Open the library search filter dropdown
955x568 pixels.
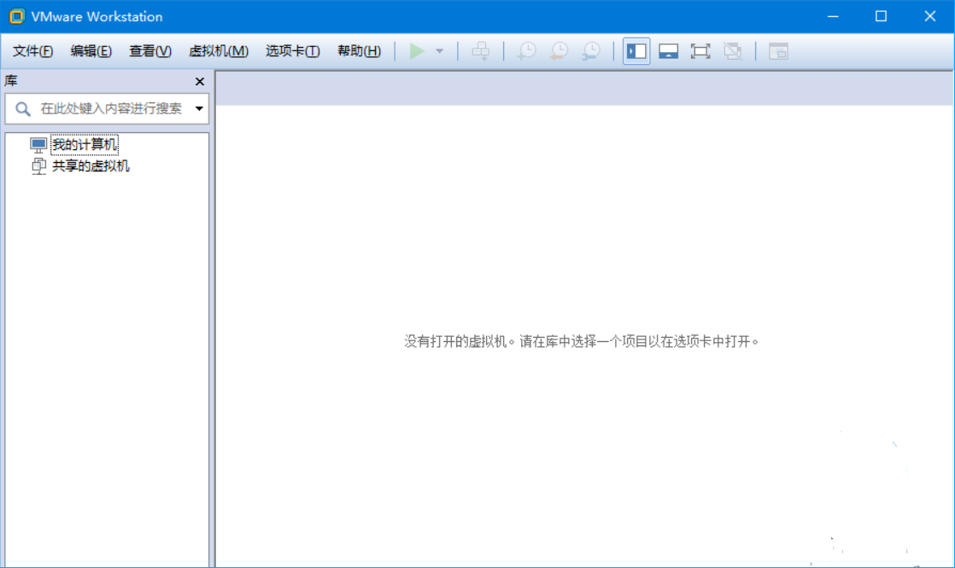pyautogui.click(x=199, y=109)
